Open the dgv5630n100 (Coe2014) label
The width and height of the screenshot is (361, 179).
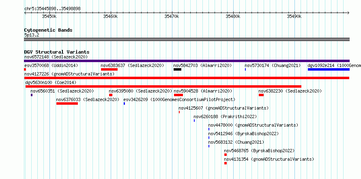click(x=51, y=82)
